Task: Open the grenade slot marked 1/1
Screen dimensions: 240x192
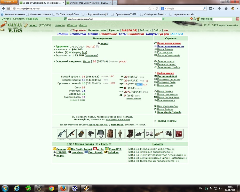Action: 81,133
